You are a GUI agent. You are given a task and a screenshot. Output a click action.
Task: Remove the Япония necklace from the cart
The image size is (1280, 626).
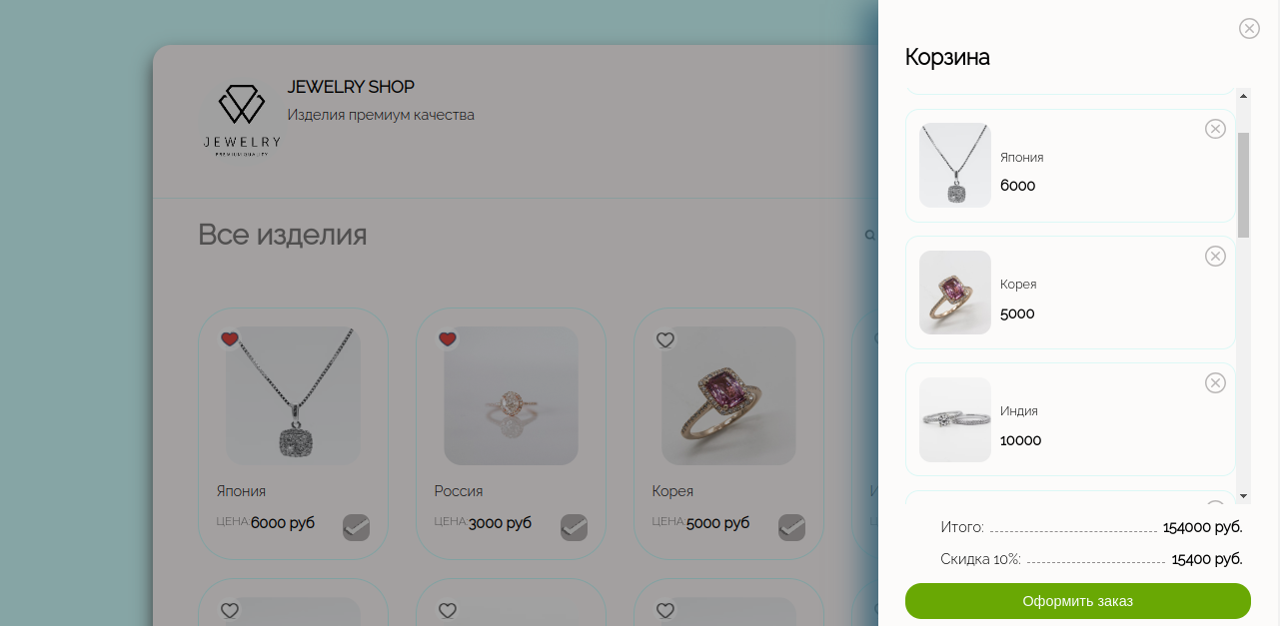click(x=1215, y=129)
